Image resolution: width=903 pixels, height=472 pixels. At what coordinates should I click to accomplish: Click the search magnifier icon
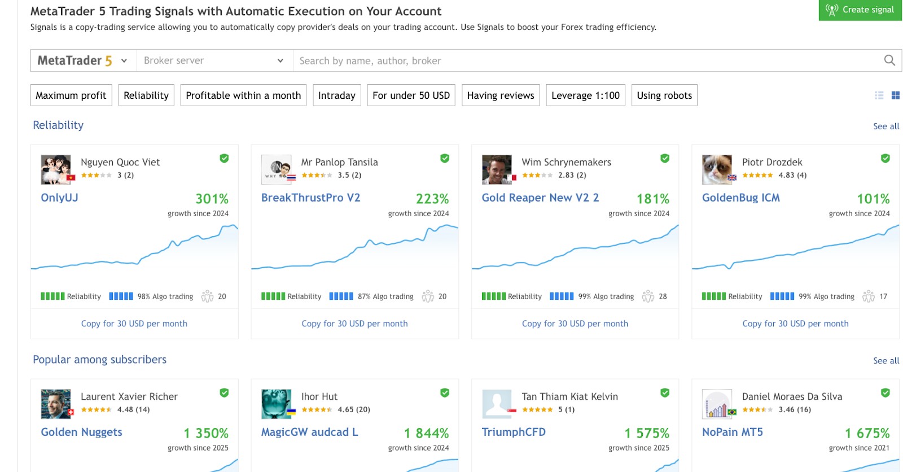click(889, 60)
